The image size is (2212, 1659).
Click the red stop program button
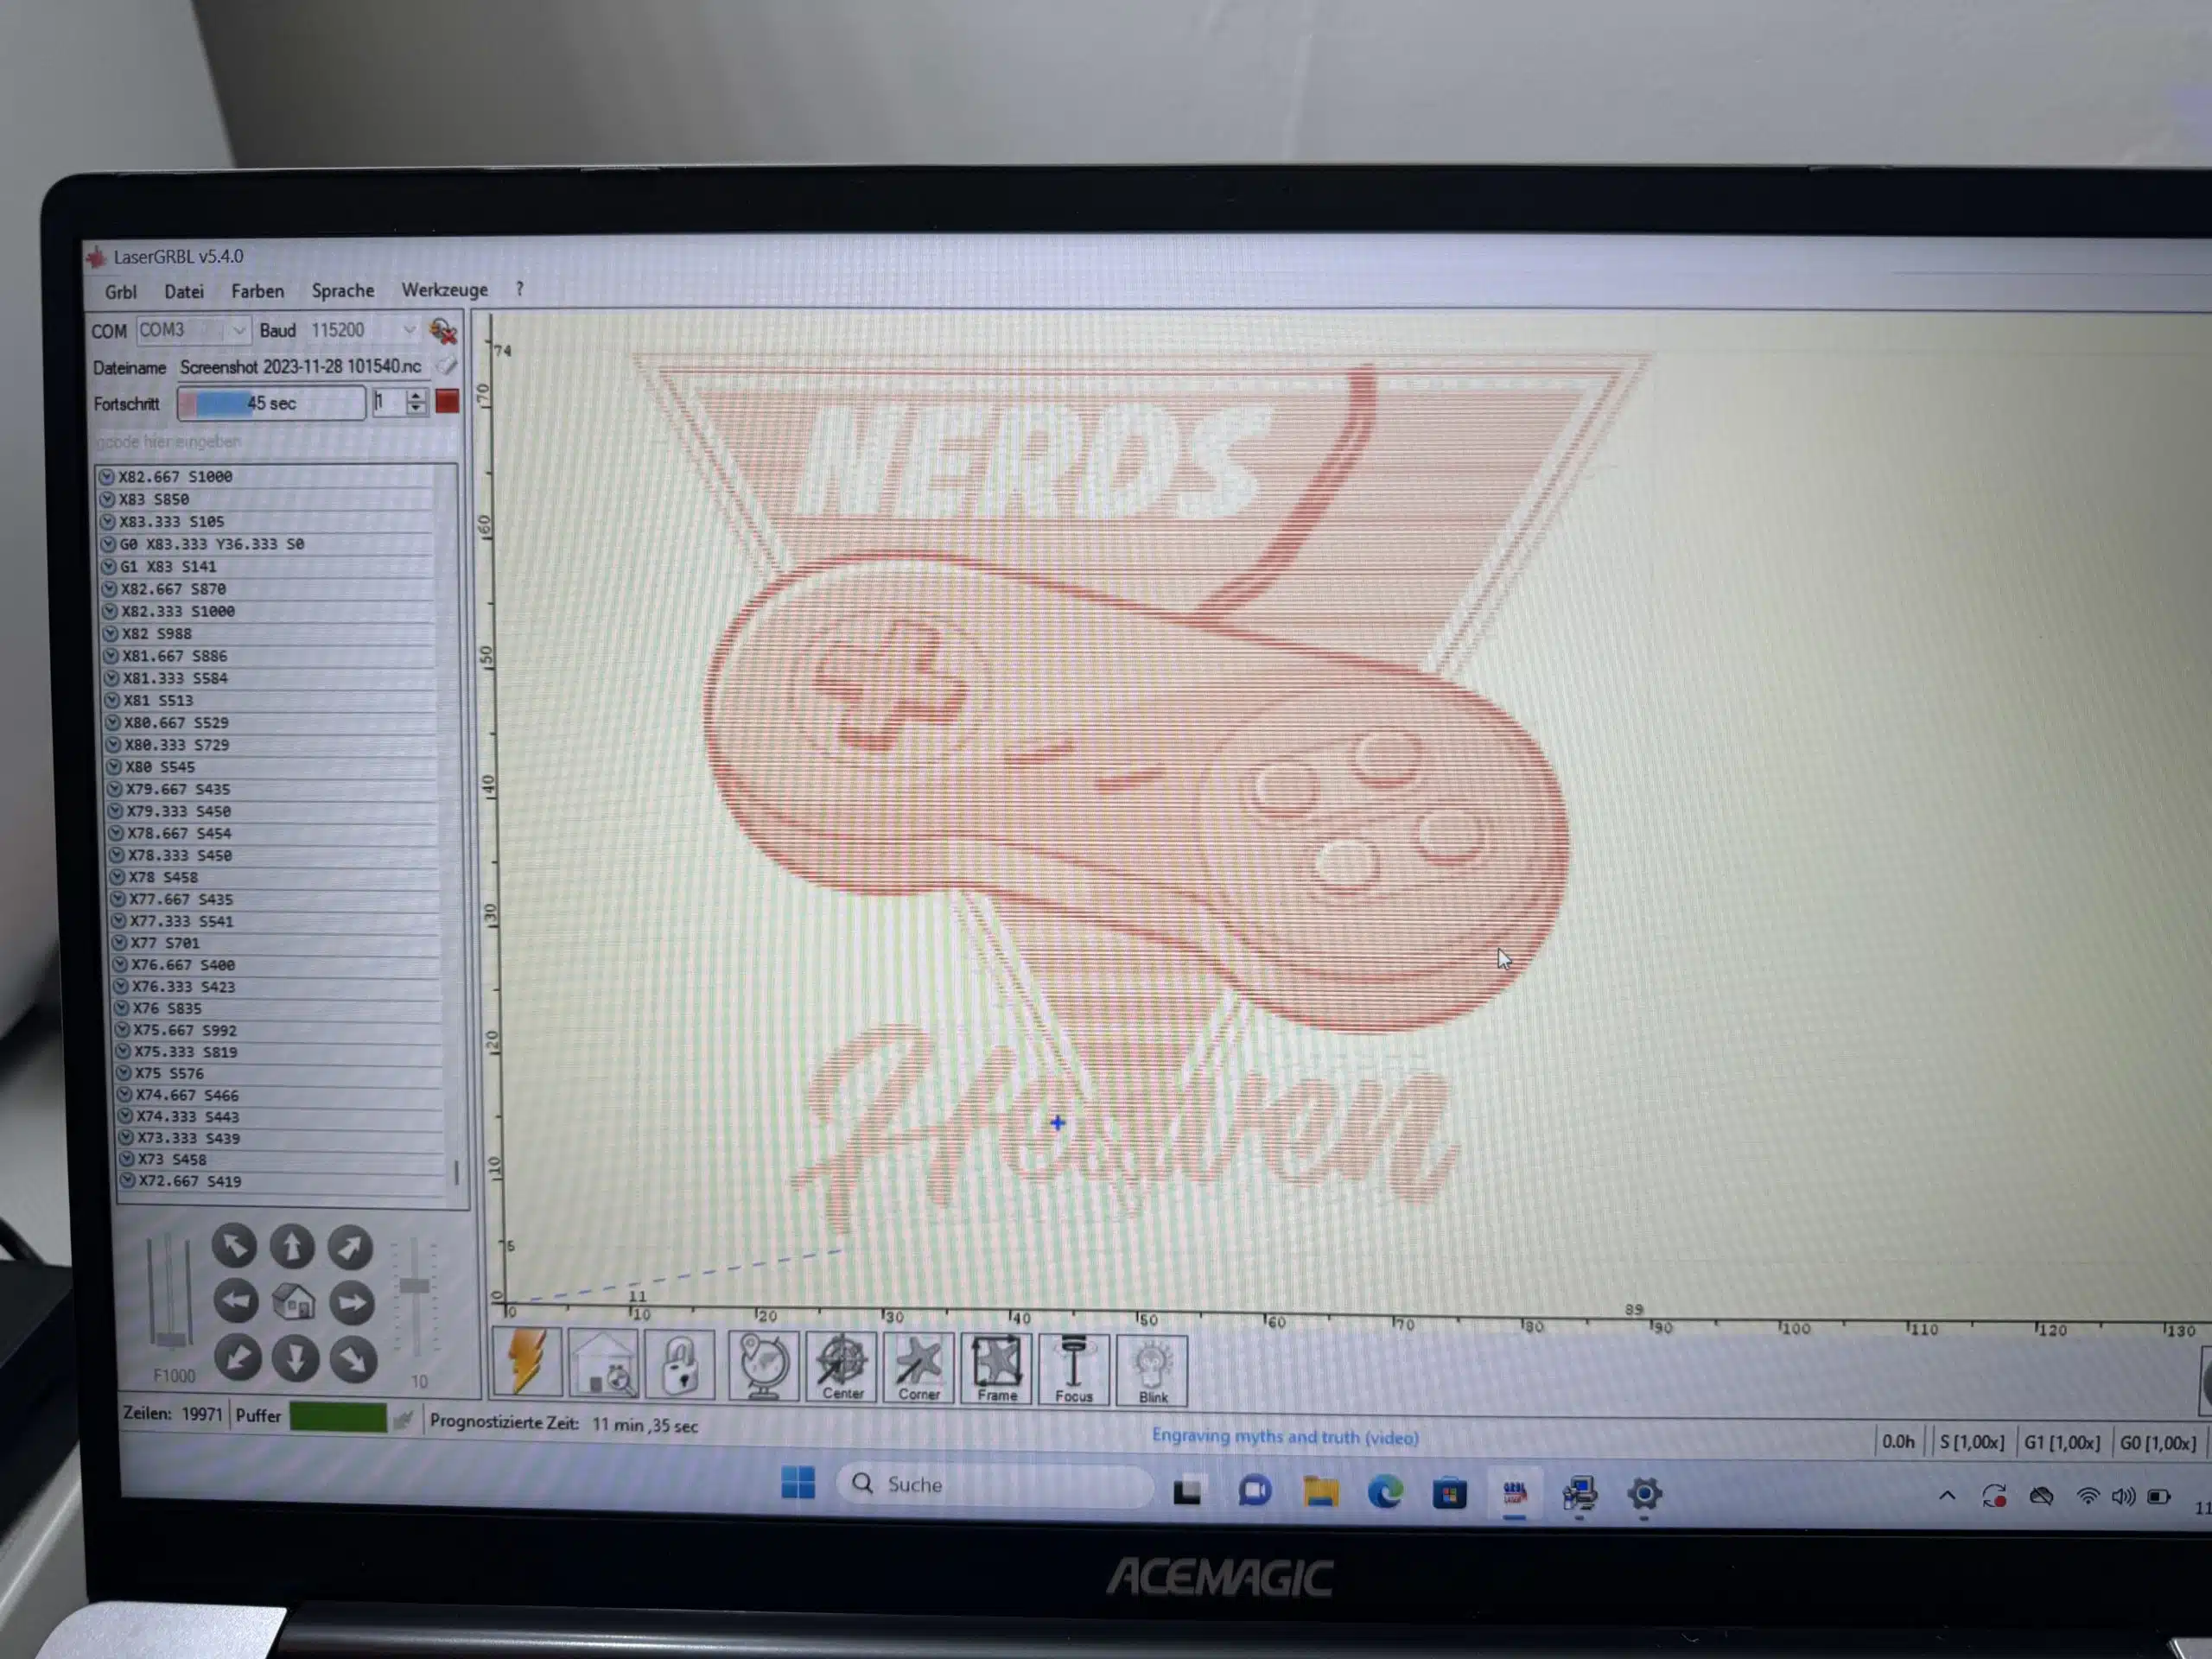coord(447,402)
